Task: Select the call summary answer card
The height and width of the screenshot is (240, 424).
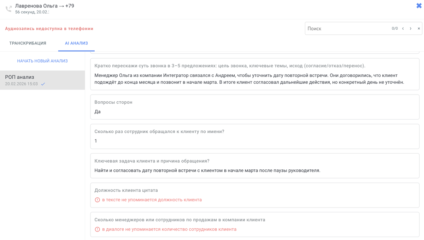Action: coord(254,75)
